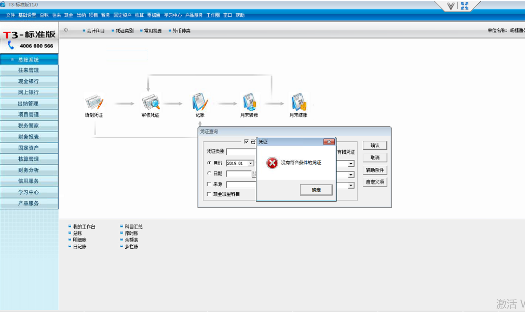Select 出纳管理 in sidebar
Screen dimensions: 525x312
point(29,103)
